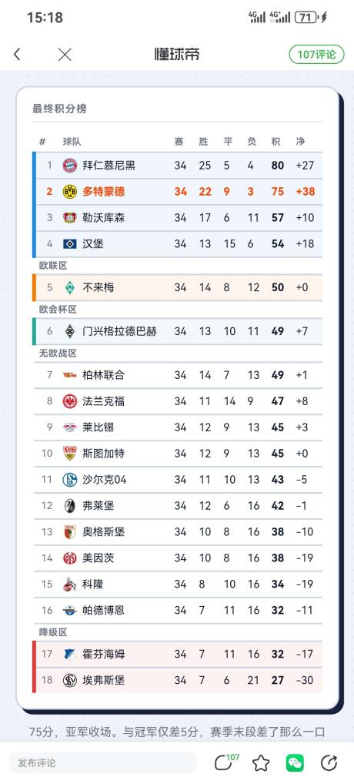
Task: Tap the 懂球帝 title text
Action: (177, 54)
